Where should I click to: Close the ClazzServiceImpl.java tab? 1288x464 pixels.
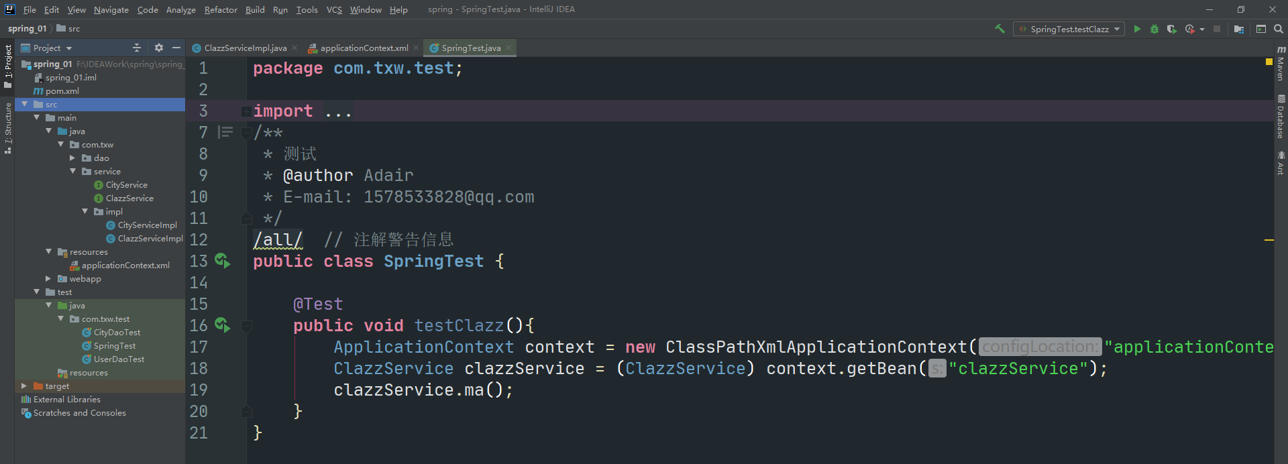pyautogui.click(x=294, y=48)
